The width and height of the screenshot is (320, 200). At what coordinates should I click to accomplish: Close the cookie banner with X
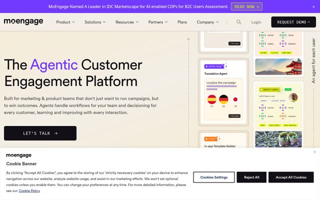[x=314, y=152]
